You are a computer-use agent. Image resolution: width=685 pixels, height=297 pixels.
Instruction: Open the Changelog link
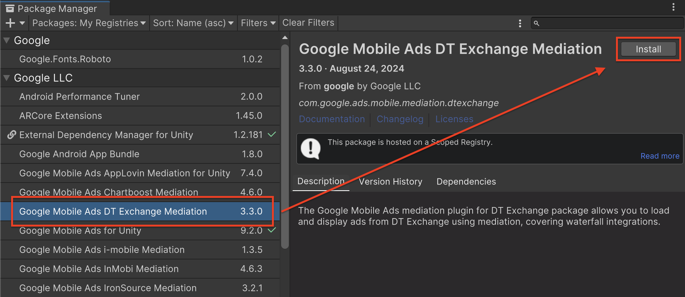[400, 119]
